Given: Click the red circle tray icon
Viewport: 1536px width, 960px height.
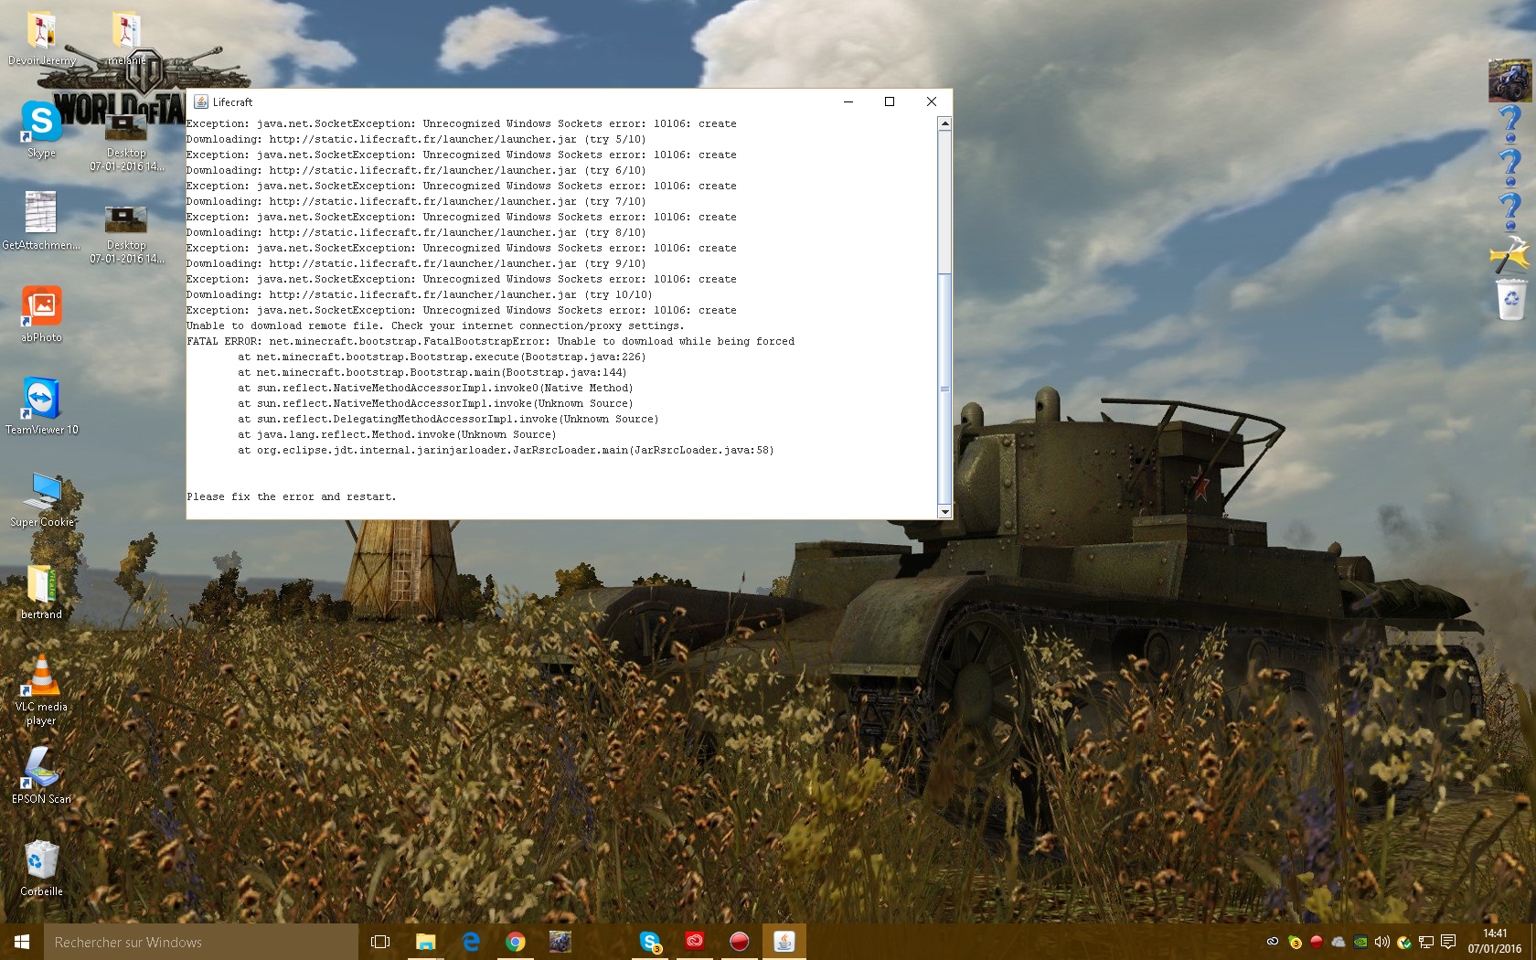Looking at the screenshot, I should click(x=1317, y=942).
